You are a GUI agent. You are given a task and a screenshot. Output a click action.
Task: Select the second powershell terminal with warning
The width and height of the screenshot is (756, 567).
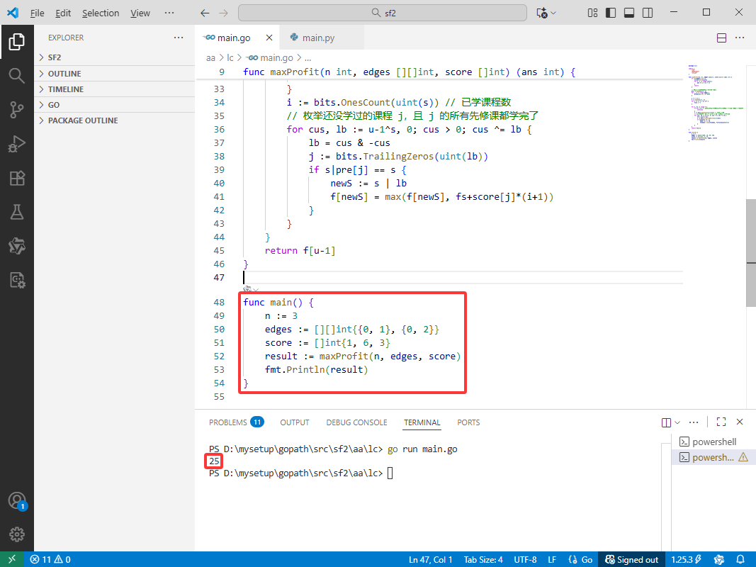(713, 457)
